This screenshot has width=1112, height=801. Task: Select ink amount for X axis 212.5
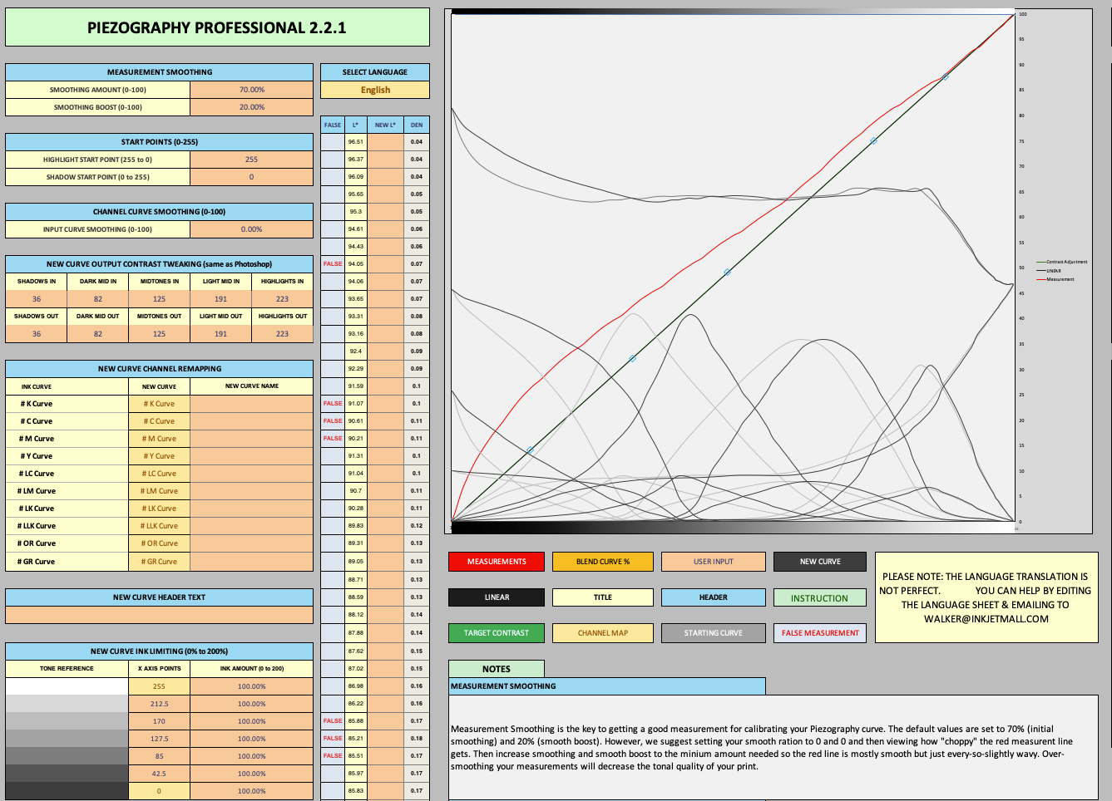pyautogui.click(x=251, y=704)
